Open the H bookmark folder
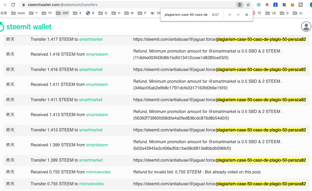 [x=116, y=13]
